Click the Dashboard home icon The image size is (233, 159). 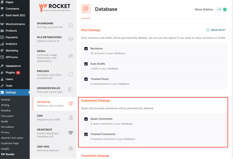click(71, 25)
